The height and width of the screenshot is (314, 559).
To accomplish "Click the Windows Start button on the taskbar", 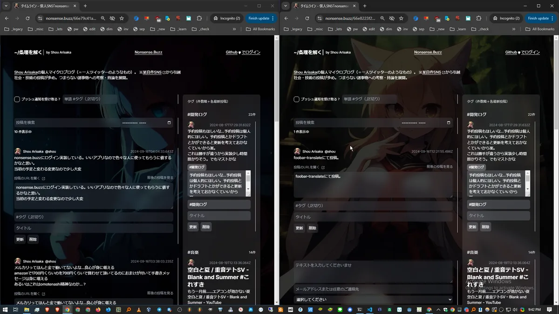I will (6, 309).
